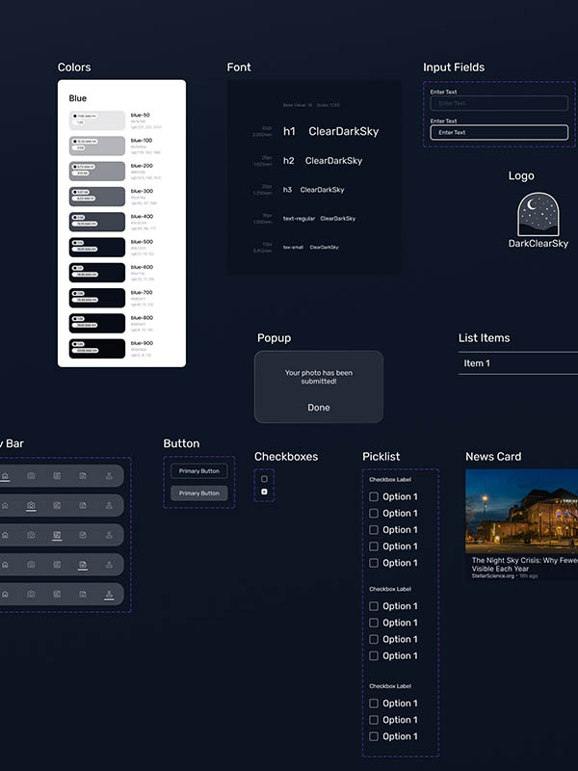Click the StellarScience.org news source text
This screenshot has width=578, height=771.
pyautogui.click(x=493, y=575)
